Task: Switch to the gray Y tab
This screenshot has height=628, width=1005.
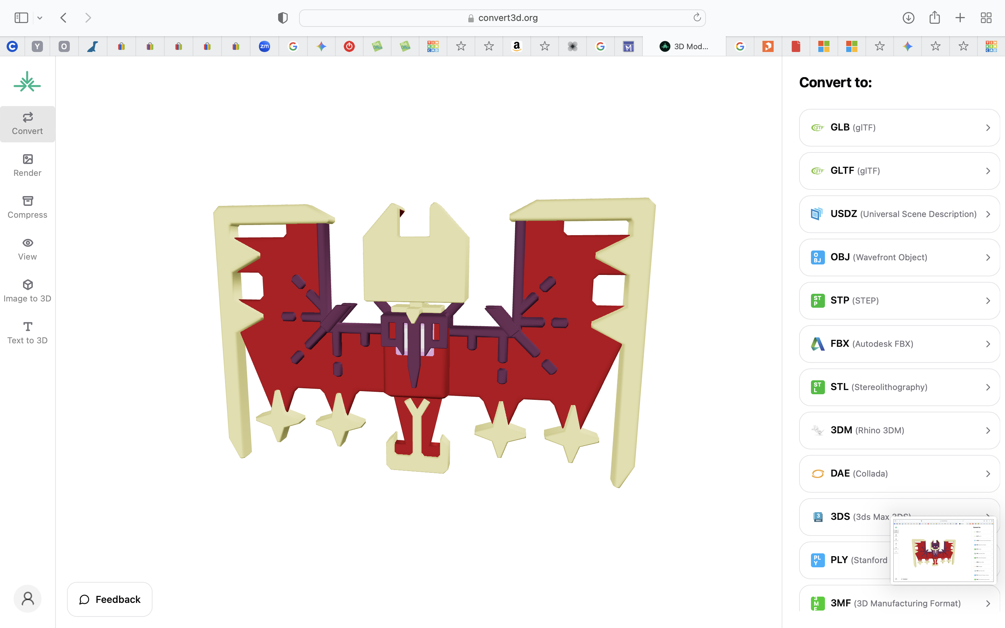Action: (37, 46)
